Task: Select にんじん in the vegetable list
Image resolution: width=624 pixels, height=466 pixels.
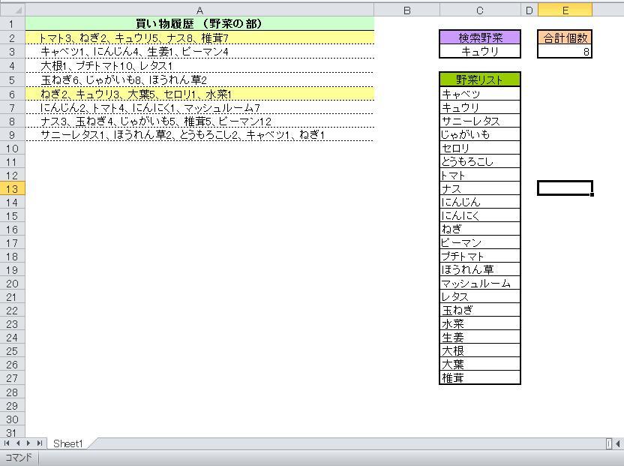Action: (x=480, y=202)
